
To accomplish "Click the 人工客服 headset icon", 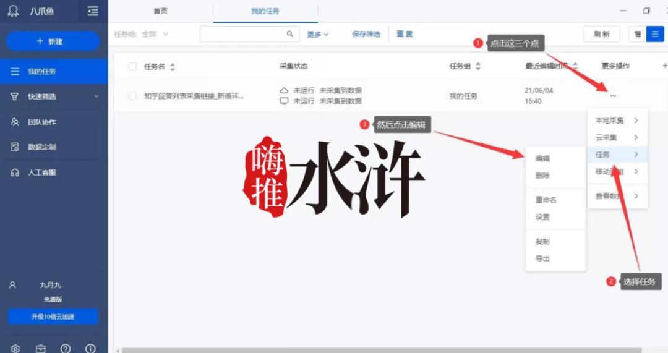I will (15, 172).
